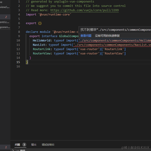Click line number 16 in the gutter

(x=18, y=66)
